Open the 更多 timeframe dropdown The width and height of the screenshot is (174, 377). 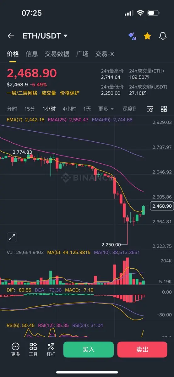coord(106,109)
